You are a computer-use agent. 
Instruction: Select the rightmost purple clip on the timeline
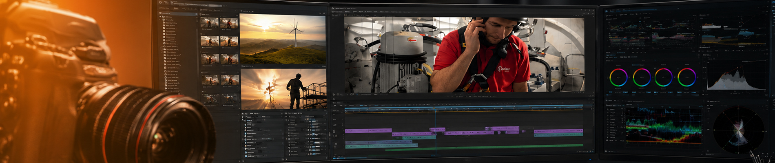tap(558, 131)
